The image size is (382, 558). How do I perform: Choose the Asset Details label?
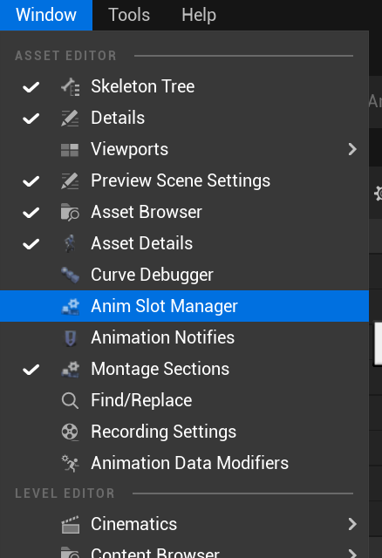141,243
